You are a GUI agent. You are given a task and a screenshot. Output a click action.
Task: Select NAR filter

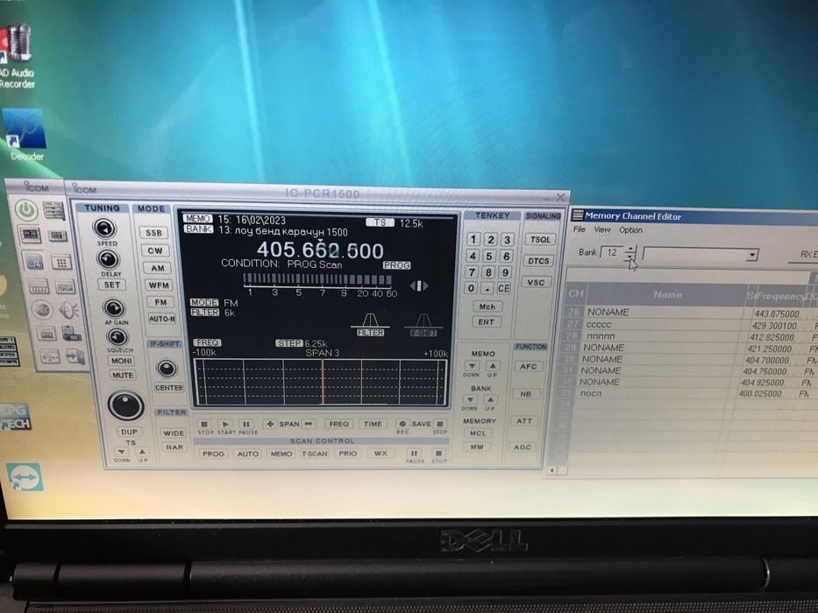click(x=174, y=447)
